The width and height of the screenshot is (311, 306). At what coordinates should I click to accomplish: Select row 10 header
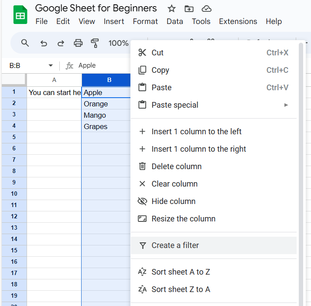click(x=14, y=194)
